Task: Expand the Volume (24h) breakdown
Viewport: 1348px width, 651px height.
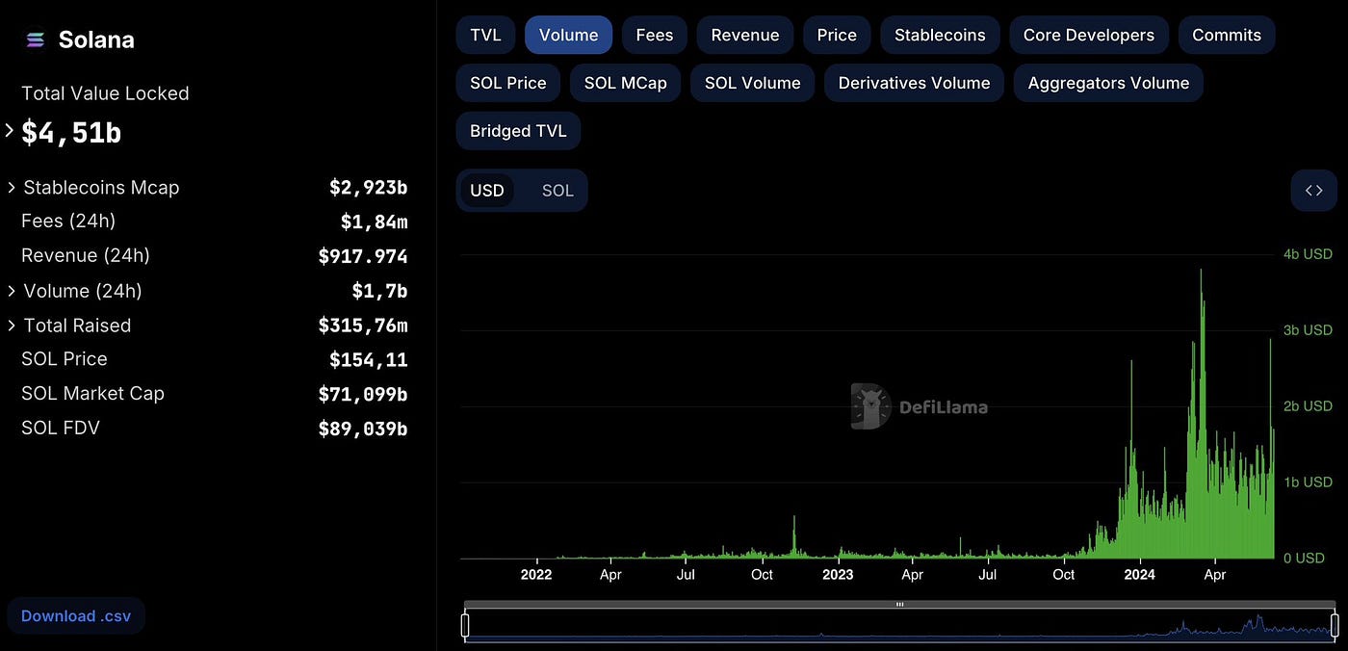Action: coord(11,290)
